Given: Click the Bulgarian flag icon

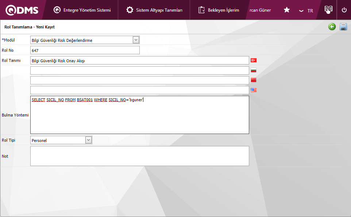Looking at the screenshot, I should (254, 70).
